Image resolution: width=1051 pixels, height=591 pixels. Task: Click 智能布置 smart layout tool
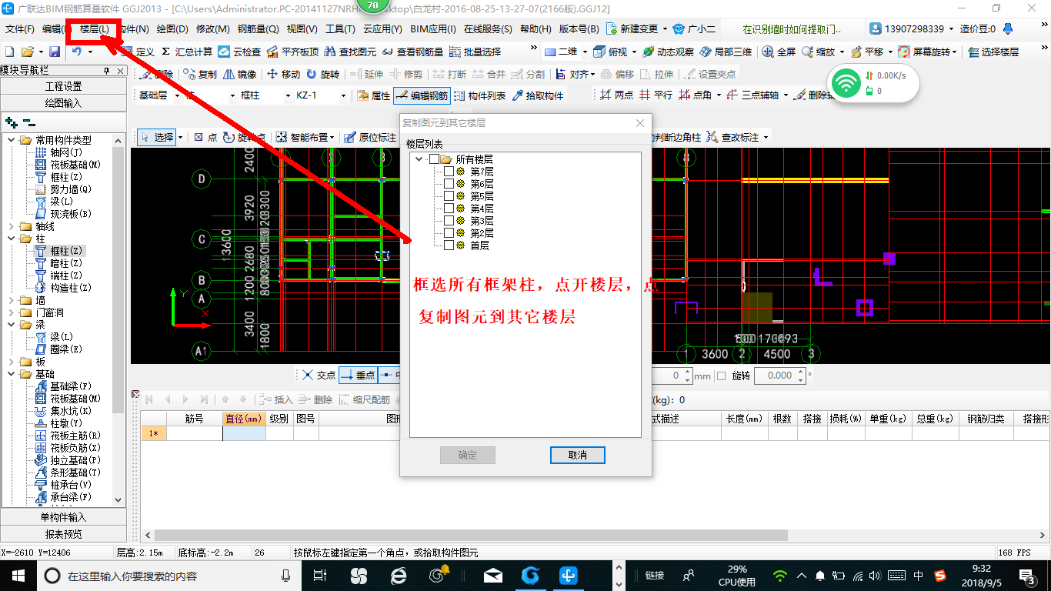tap(305, 137)
